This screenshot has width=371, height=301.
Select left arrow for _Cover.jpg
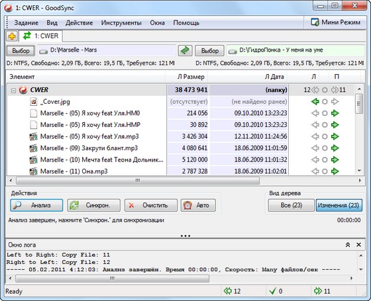[315, 102]
